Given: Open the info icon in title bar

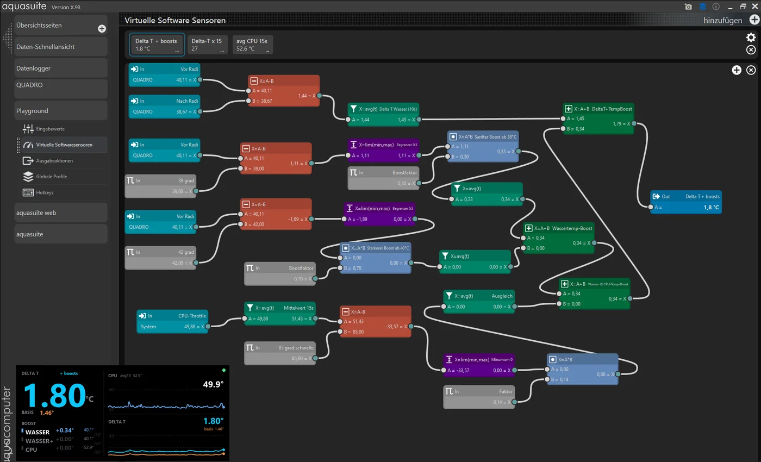Looking at the screenshot, I should coord(716,7).
